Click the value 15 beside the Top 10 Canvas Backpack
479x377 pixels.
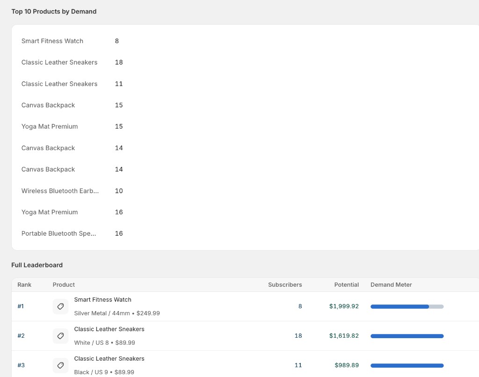[119, 105]
